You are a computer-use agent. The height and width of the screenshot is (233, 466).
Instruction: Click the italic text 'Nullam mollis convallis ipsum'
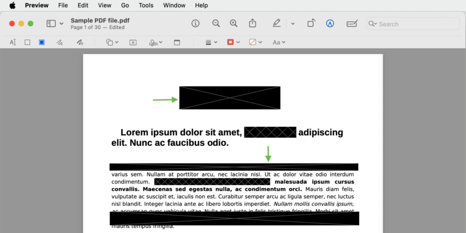[313, 204]
